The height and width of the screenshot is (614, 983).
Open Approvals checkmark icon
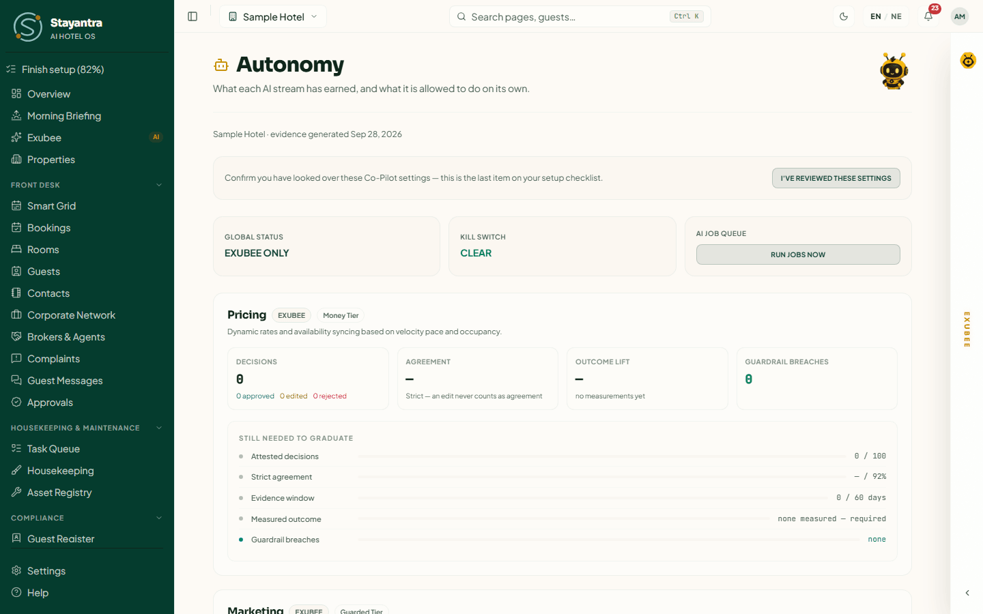click(x=16, y=402)
